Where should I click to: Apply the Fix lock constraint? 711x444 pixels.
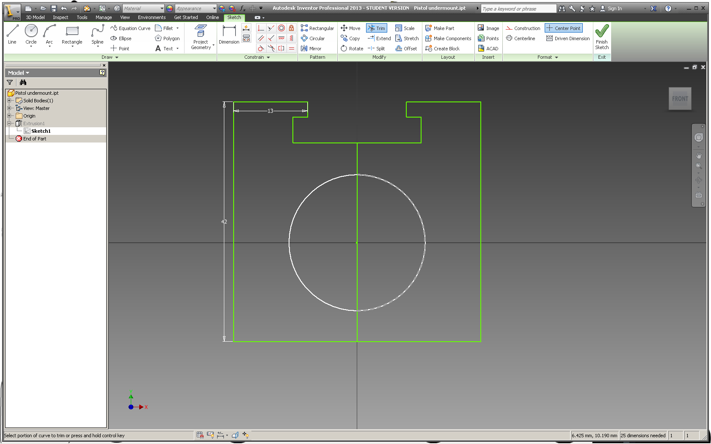click(292, 28)
